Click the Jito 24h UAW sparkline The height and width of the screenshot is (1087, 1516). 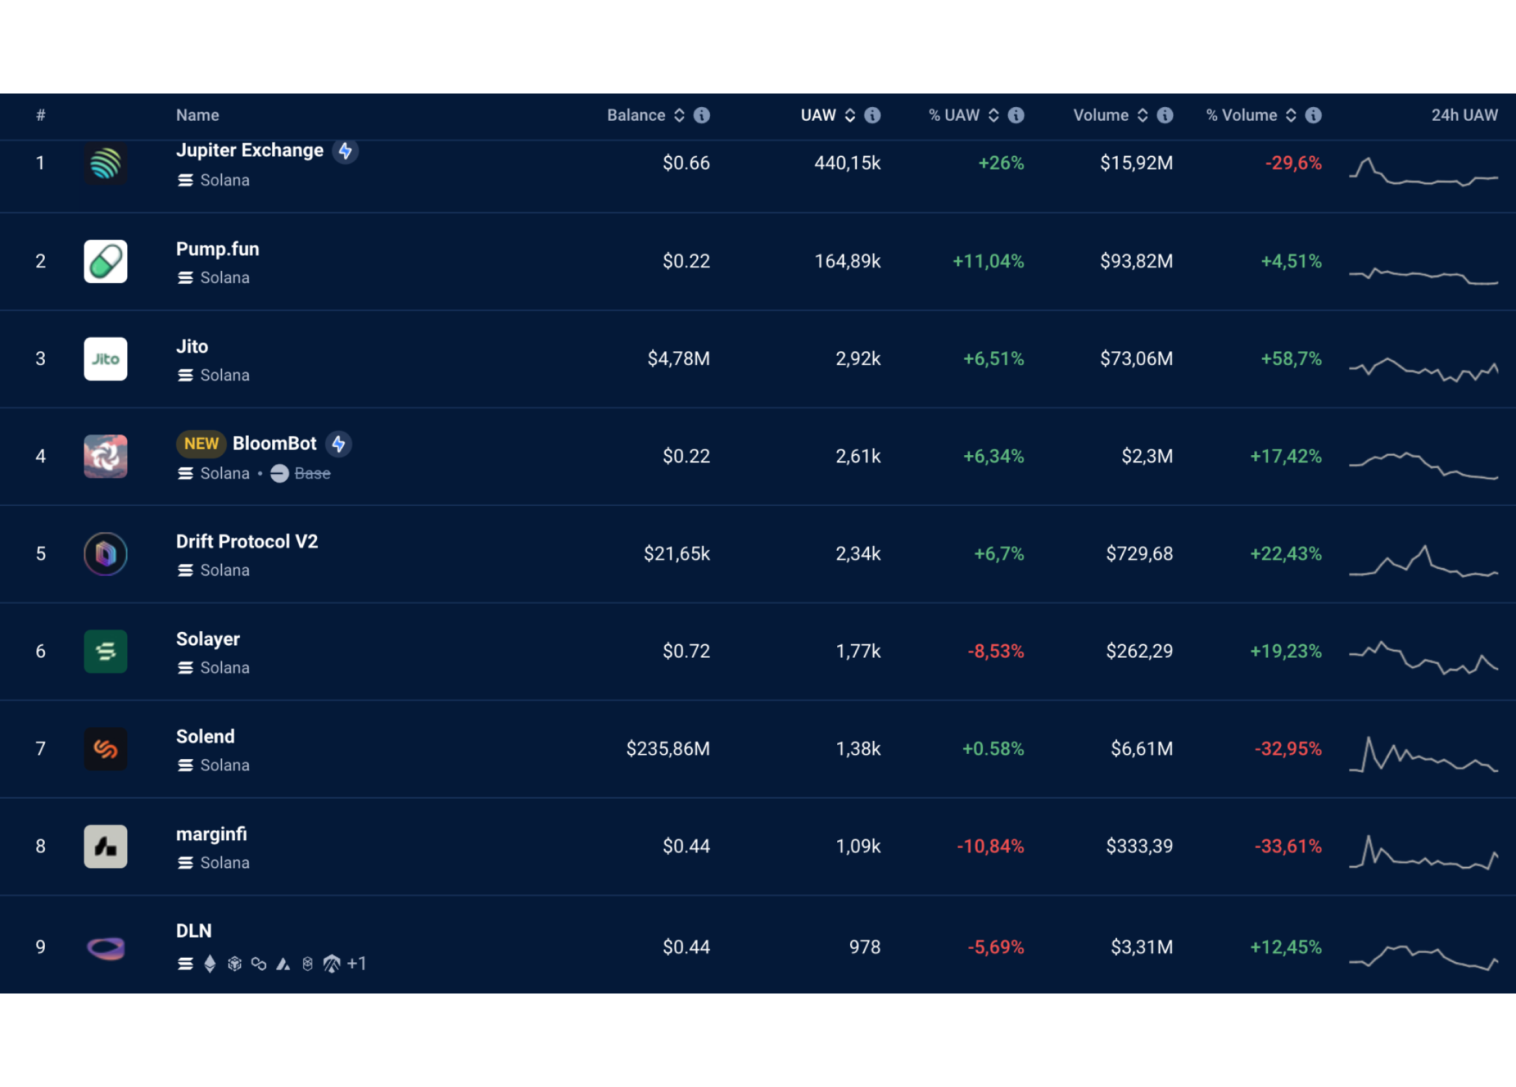[1423, 369]
